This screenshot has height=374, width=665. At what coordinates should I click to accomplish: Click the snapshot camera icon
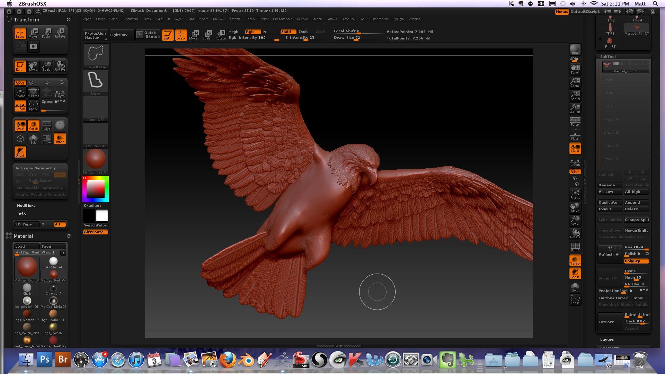(33, 46)
